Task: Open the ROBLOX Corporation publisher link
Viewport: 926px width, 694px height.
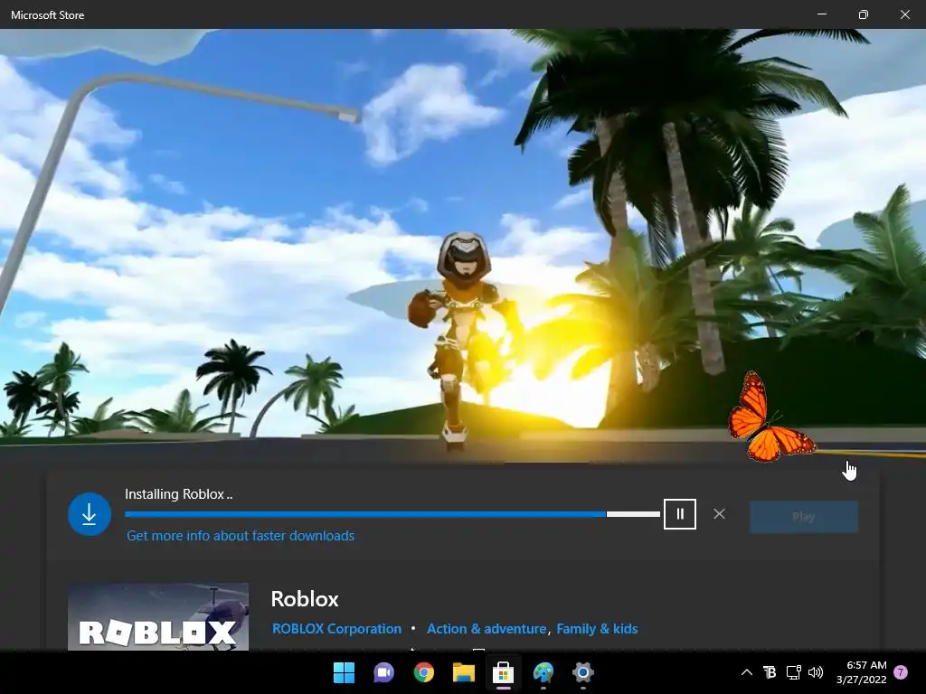Action: click(336, 629)
